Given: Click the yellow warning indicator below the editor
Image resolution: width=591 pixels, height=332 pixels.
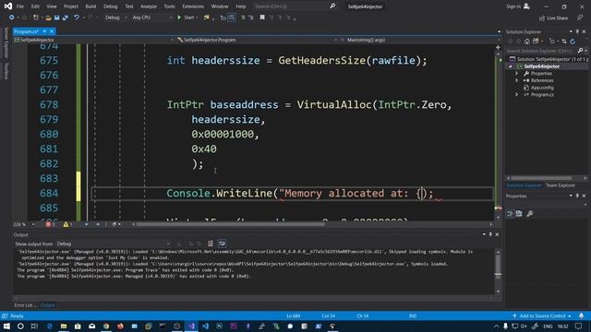Looking at the screenshot, I should [x=66, y=224].
